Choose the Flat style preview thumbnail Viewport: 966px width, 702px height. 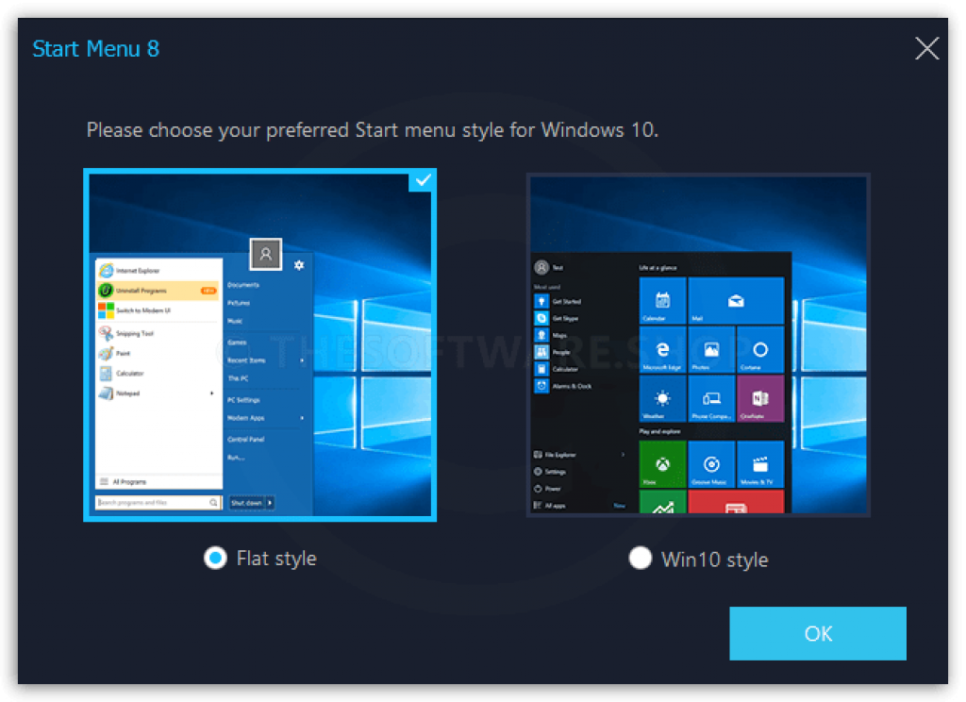tap(260, 345)
